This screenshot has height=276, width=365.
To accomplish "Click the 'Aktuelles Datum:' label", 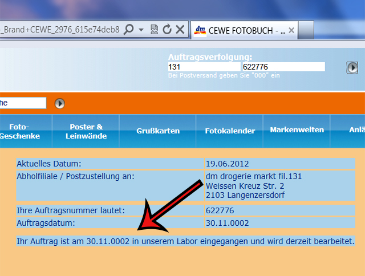I will coord(49,164).
